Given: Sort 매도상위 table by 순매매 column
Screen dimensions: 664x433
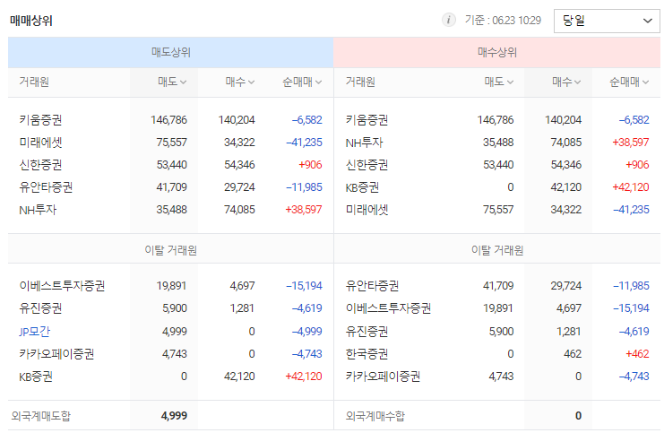Looking at the screenshot, I should click(x=302, y=82).
